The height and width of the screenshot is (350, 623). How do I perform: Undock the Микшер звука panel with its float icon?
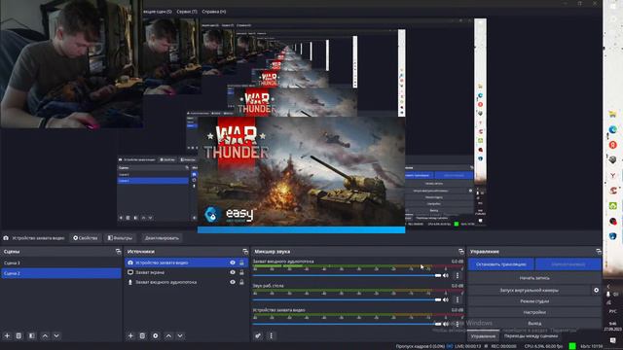[460, 252]
